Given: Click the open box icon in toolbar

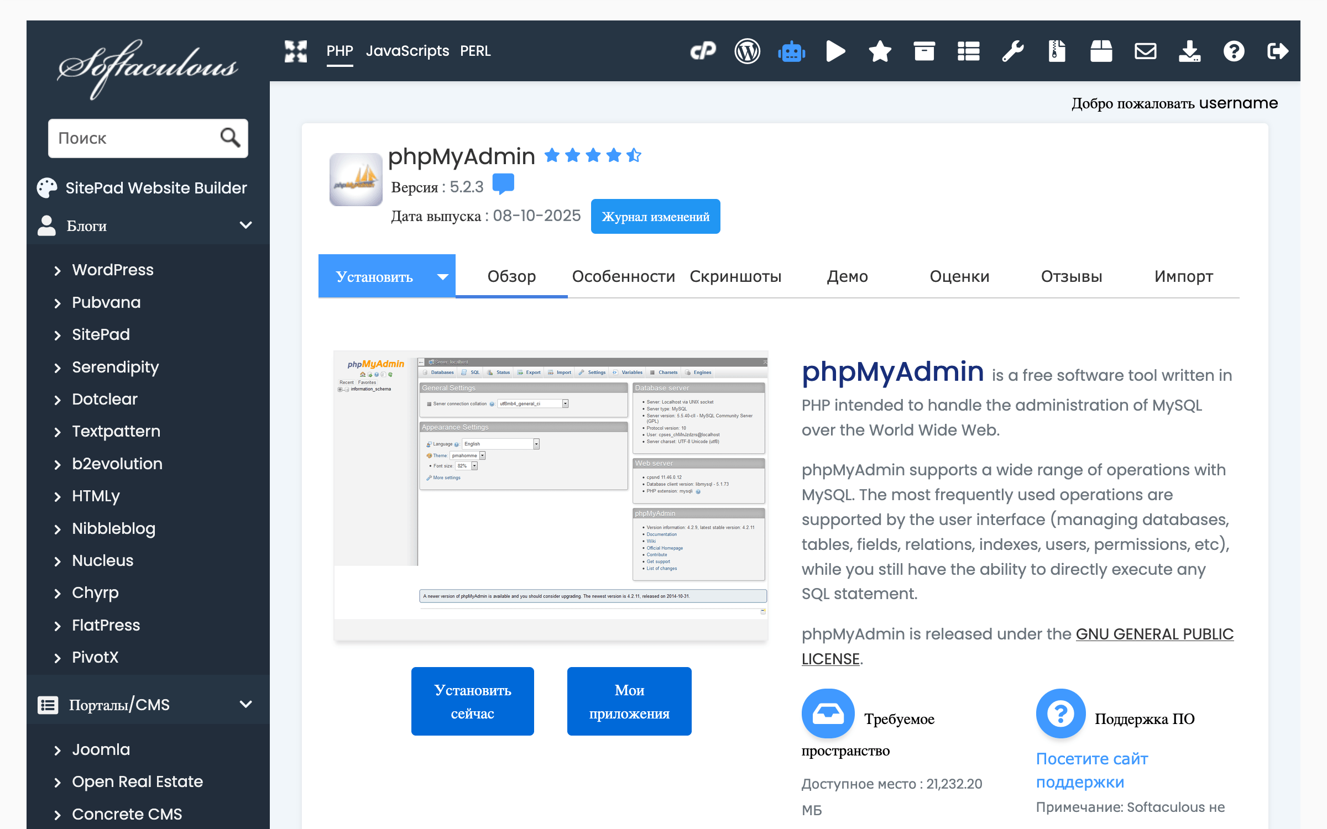Looking at the screenshot, I should (x=1101, y=51).
